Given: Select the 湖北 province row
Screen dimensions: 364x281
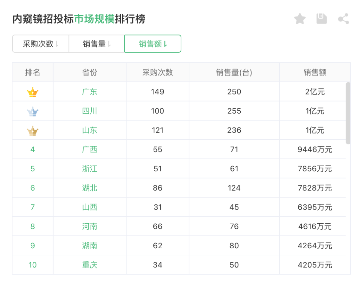Looking at the screenshot, I should coord(89,188).
